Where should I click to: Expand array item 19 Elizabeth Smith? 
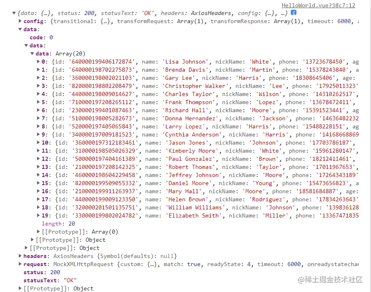point(38,215)
